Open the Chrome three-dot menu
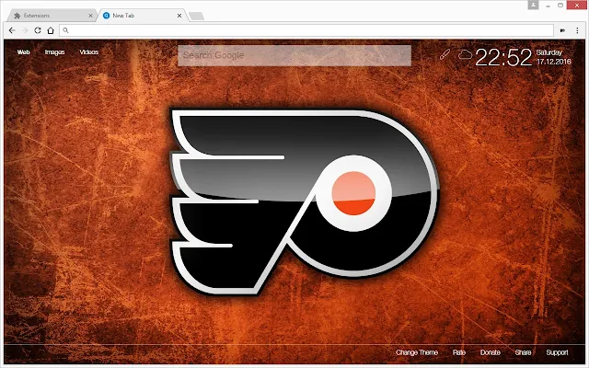 click(x=577, y=30)
